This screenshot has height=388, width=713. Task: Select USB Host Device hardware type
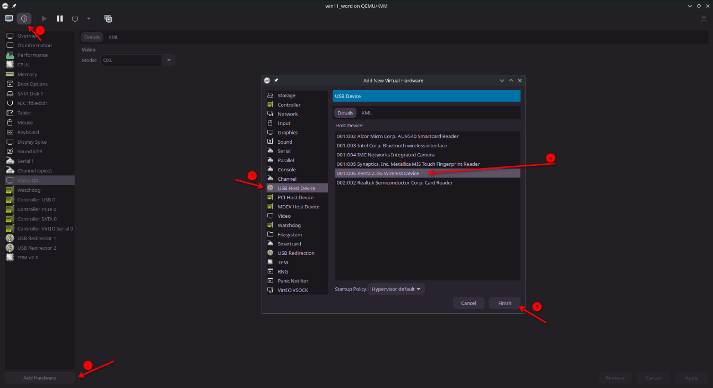click(296, 188)
